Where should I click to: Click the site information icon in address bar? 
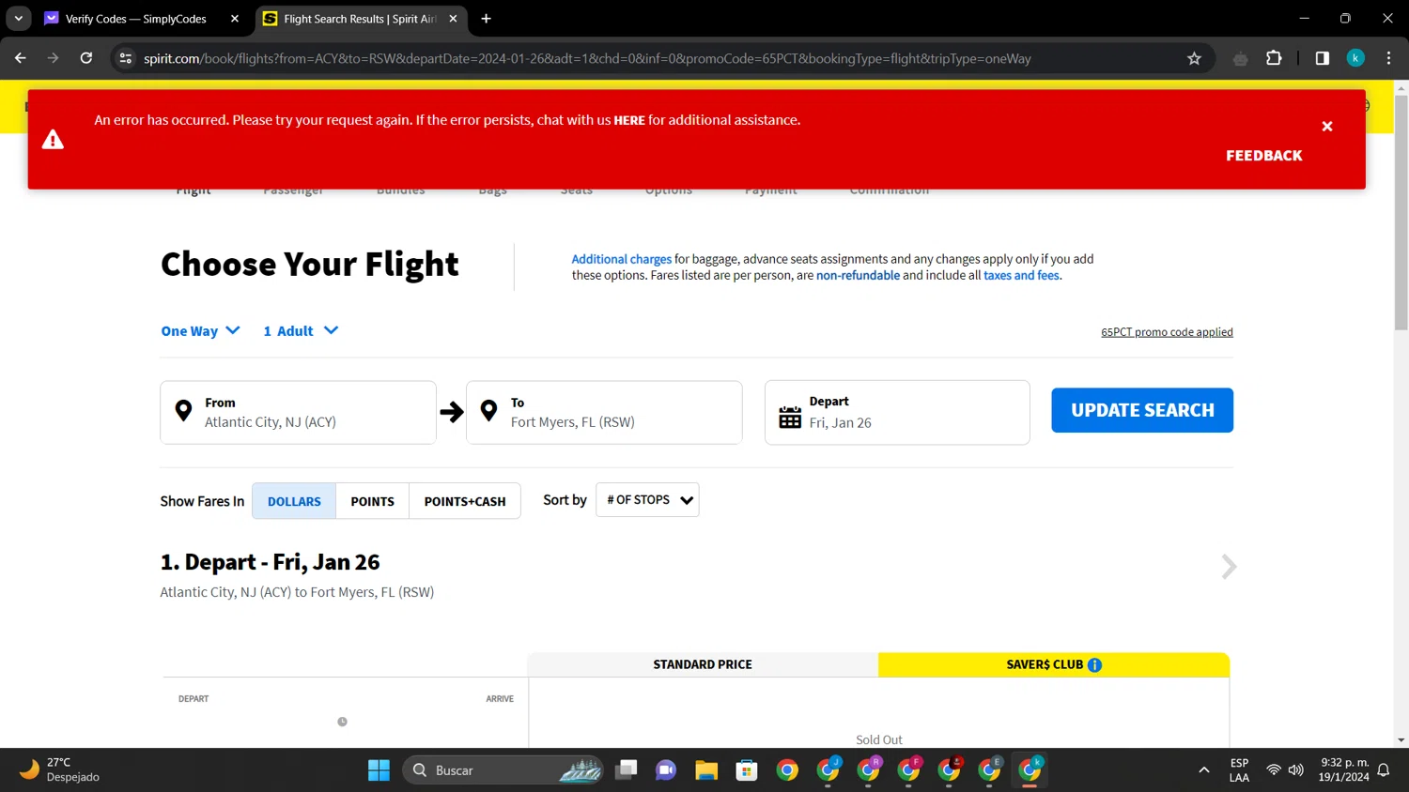coord(126,58)
